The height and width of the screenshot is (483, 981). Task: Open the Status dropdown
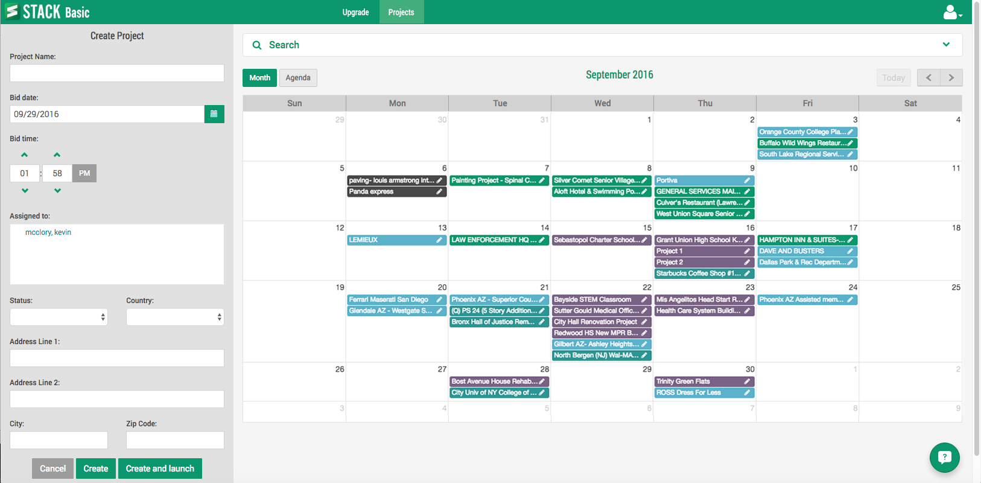(x=59, y=317)
